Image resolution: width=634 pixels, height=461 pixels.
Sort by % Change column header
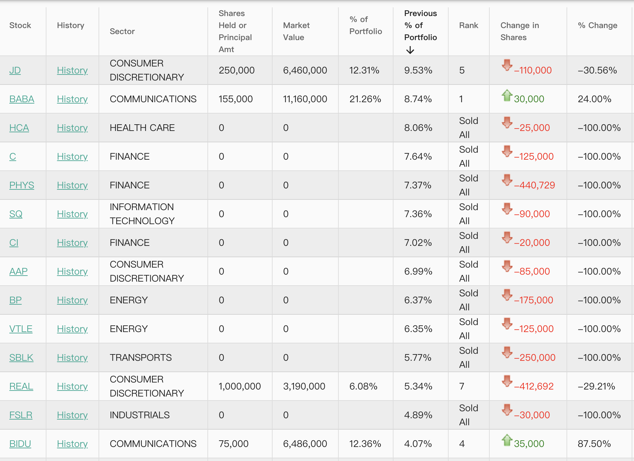coord(598,25)
